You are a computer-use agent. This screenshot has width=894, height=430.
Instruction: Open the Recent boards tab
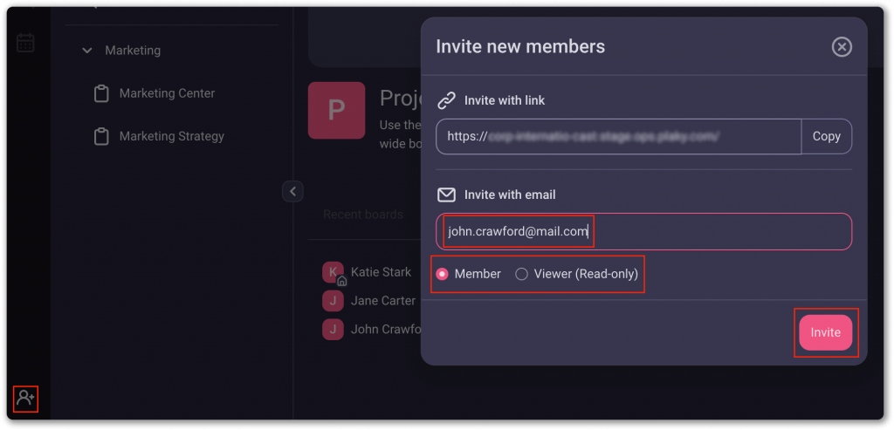pyautogui.click(x=363, y=215)
